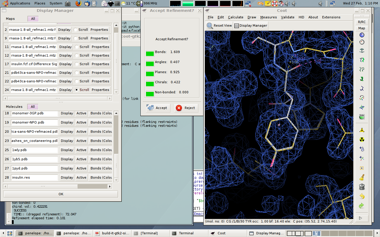Screen dimensions: 380x237
Task: Open Bonds colour dropdown for monomer-3GP.pdb
Action: point(101,113)
